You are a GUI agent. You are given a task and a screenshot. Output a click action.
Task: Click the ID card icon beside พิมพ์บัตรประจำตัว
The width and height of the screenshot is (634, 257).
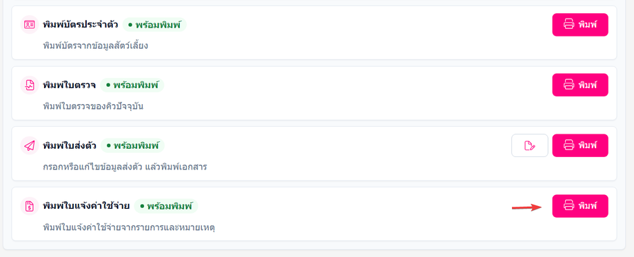[30, 25]
